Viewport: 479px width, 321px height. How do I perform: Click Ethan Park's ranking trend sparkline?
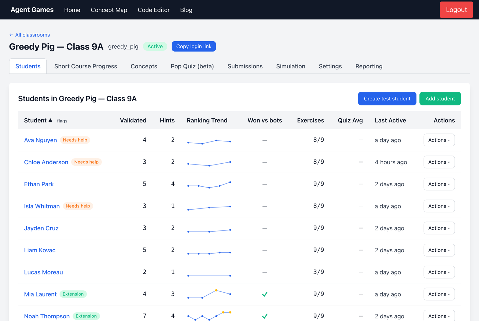point(209,185)
